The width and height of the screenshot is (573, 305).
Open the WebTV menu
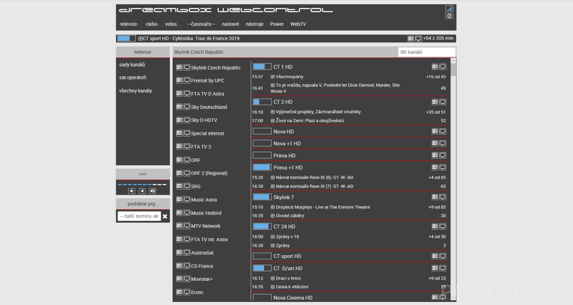pyautogui.click(x=298, y=24)
